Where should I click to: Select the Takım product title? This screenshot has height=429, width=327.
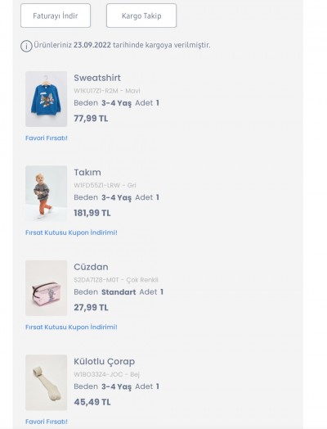[x=87, y=173]
